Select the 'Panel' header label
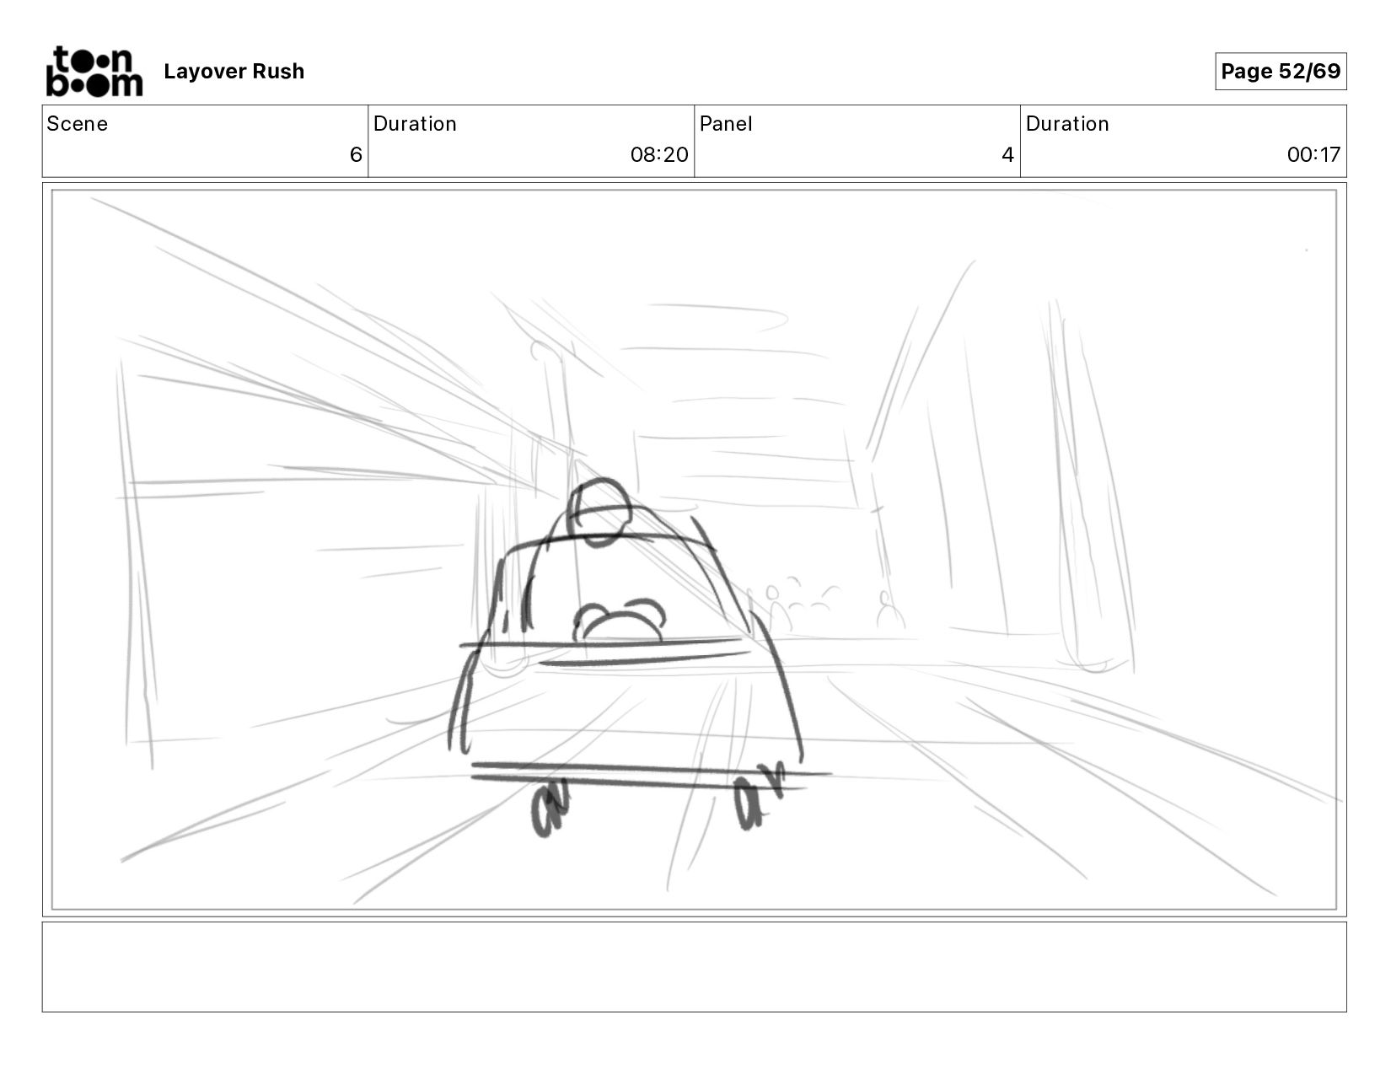Viewport: 1391px width, 1075px height. tap(726, 124)
